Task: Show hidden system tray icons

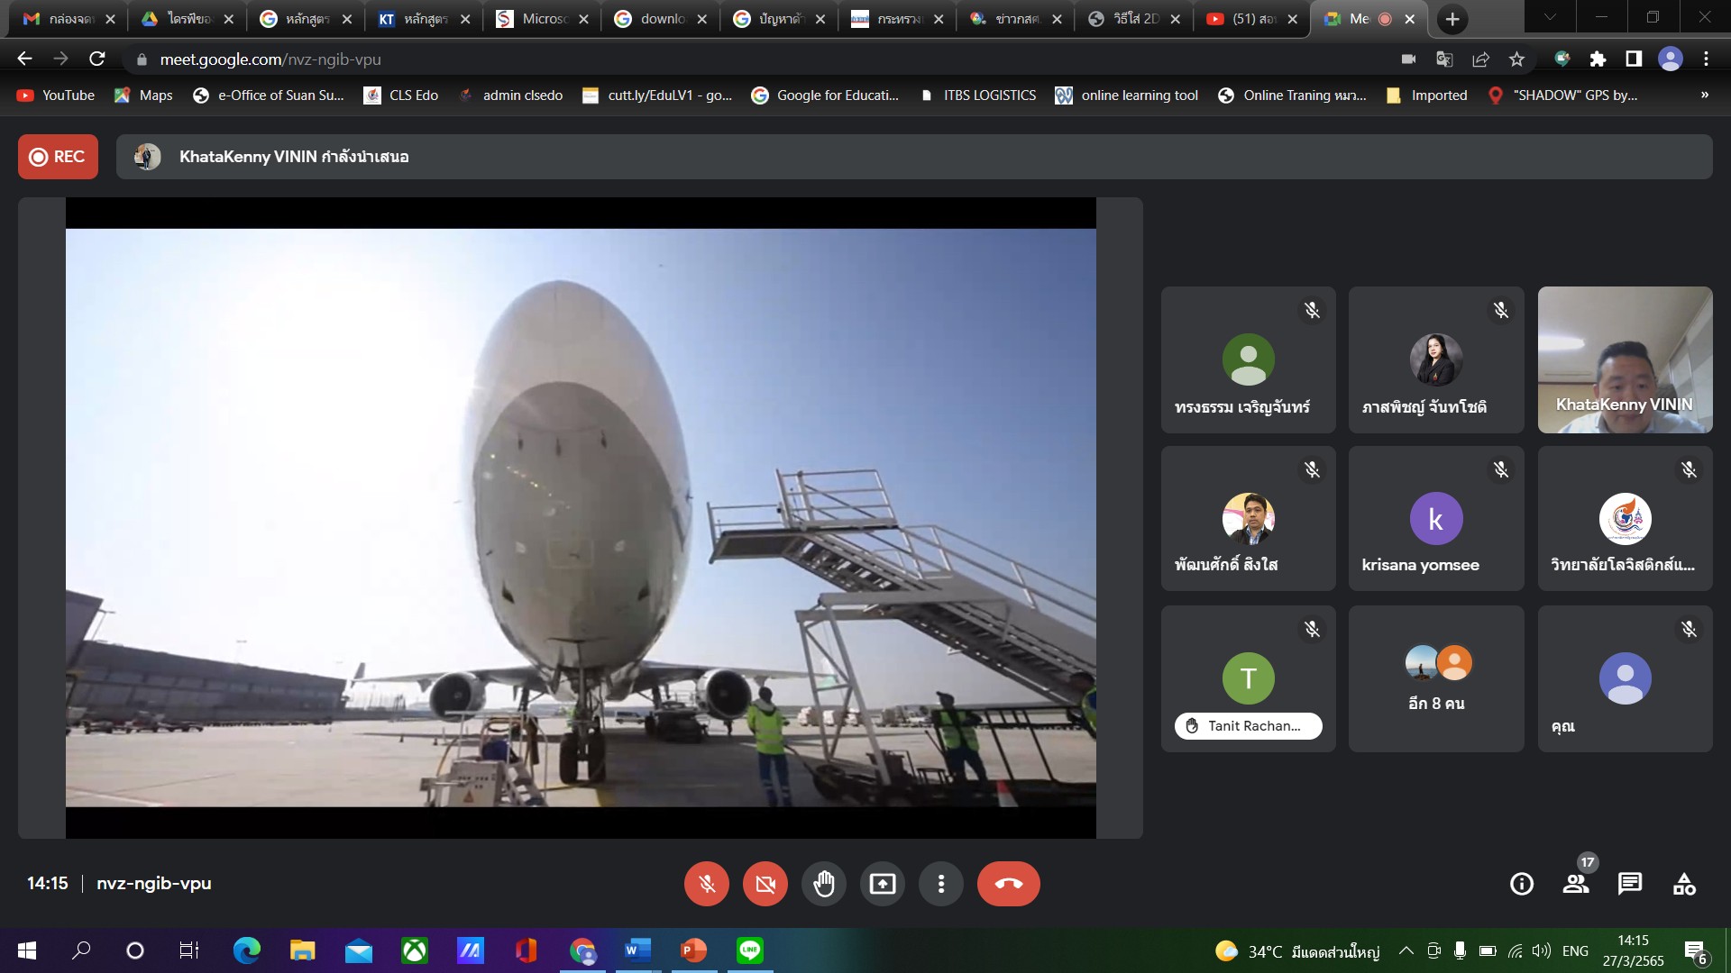Action: [1406, 950]
